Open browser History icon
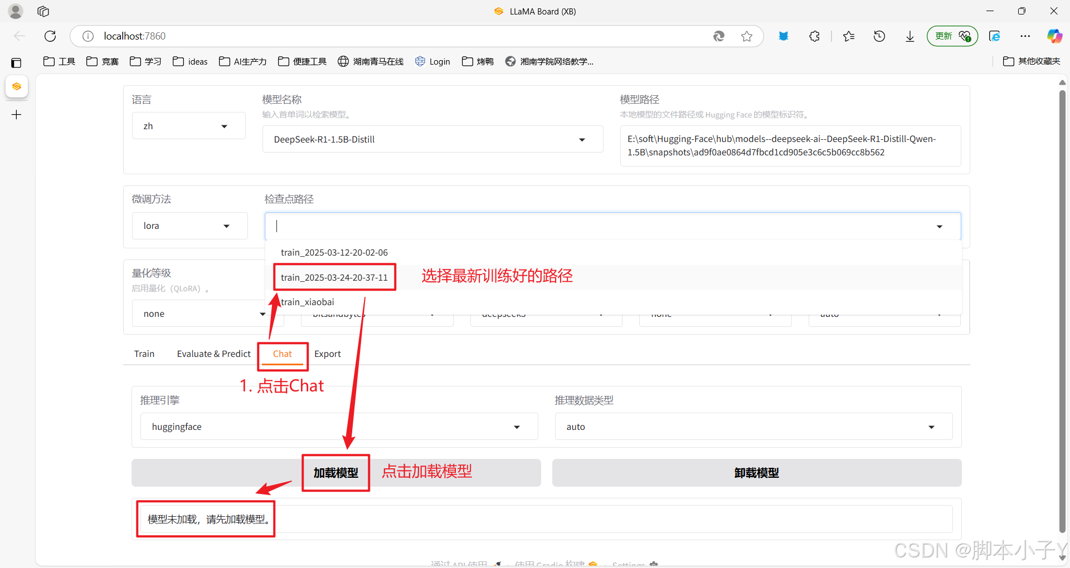 click(x=879, y=36)
